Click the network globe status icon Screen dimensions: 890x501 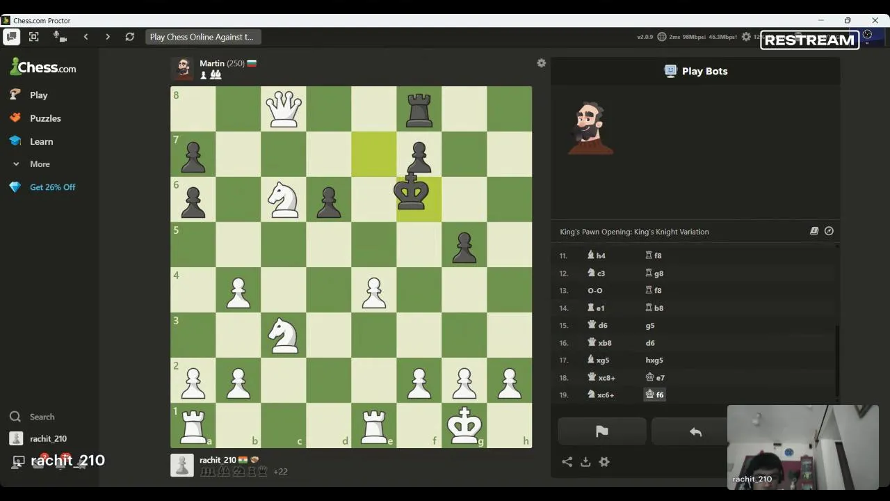pyautogui.click(x=662, y=37)
